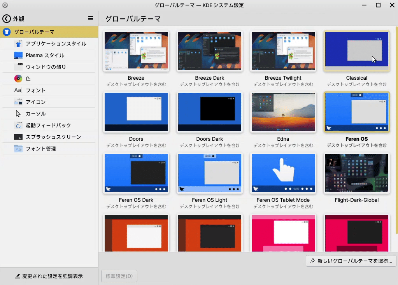Click the back arrow next to 外観
The image size is (398, 285).
tap(6, 19)
